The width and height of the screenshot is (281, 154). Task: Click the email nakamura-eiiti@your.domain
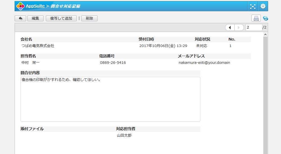(x=204, y=63)
